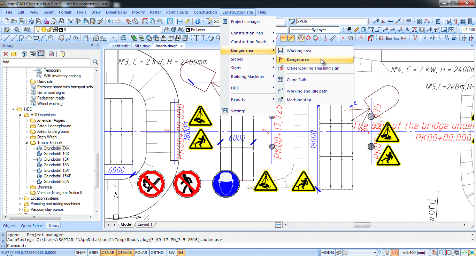Click the By Layer color swatch
The image size is (476, 256).
188,30
